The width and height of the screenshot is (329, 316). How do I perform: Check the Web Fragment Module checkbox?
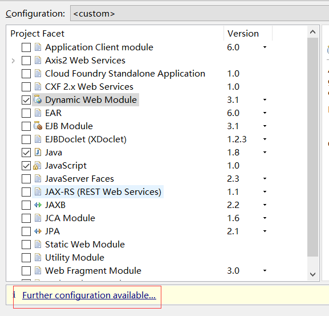click(26, 271)
